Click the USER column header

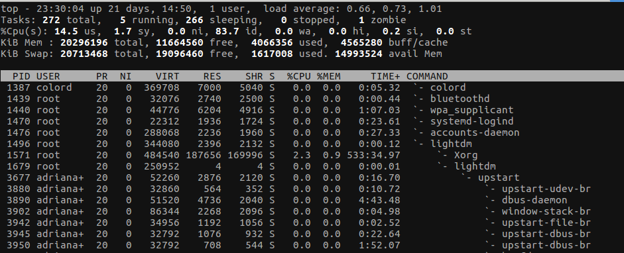tap(48, 76)
